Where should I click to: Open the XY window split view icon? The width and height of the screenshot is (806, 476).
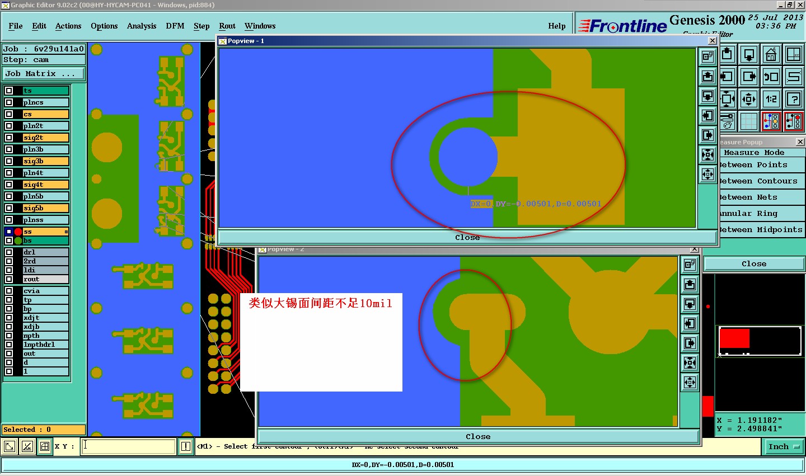(x=794, y=55)
